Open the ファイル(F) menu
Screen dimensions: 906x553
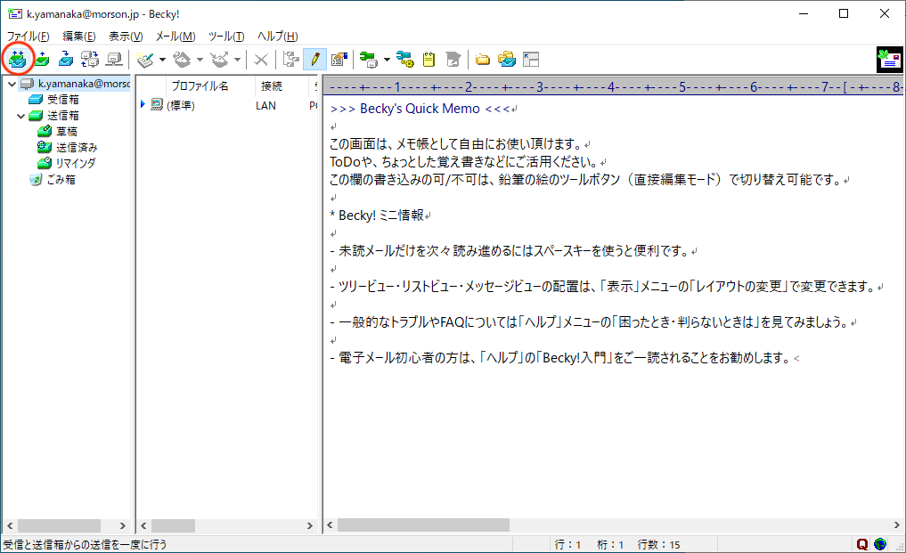[29, 37]
